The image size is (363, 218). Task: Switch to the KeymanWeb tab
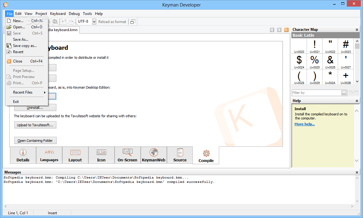(154, 155)
